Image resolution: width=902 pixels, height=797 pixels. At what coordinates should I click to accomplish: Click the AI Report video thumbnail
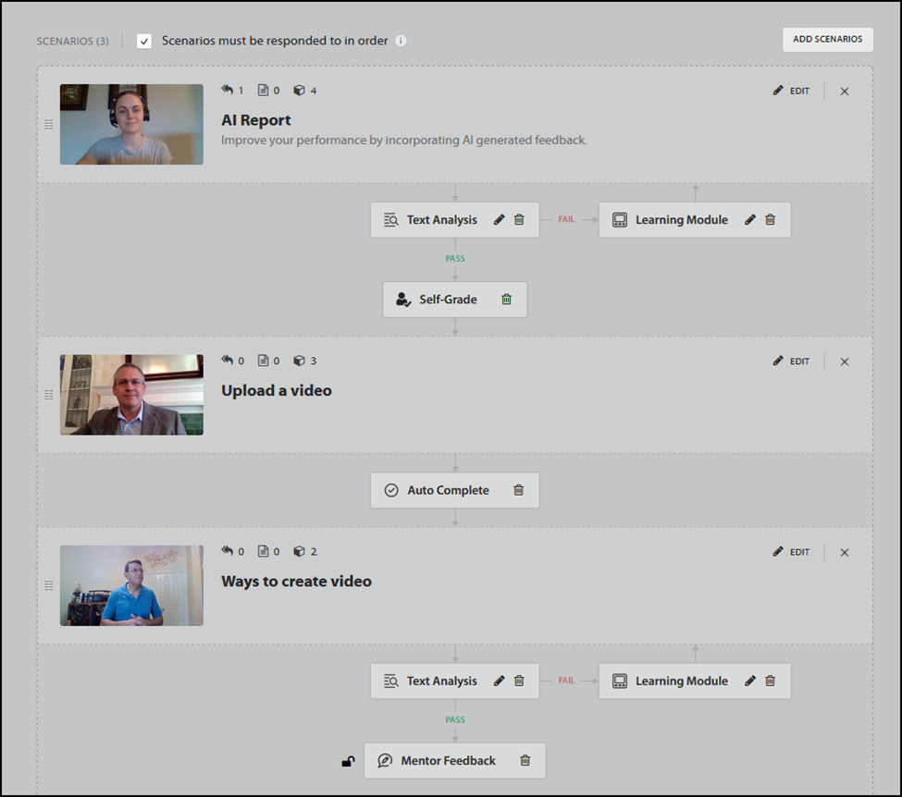(131, 124)
